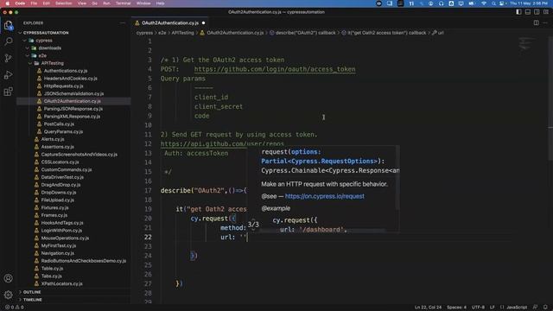Screen dimensions: 553x311
Task: Click the split editor icon
Action: pyautogui.click(x=536, y=23)
